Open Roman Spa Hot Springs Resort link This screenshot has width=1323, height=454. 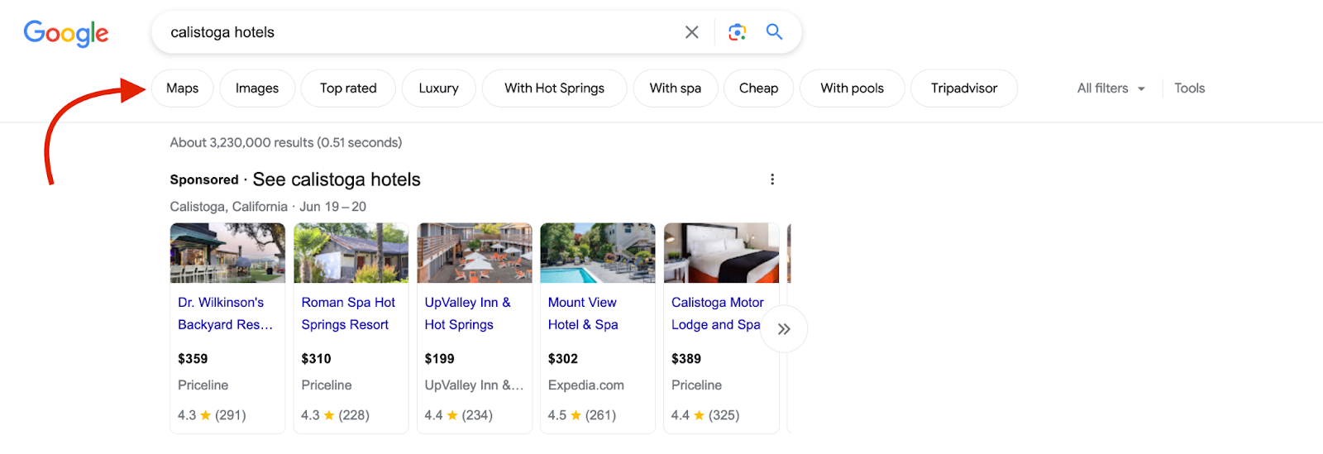pyautogui.click(x=348, y=313)
